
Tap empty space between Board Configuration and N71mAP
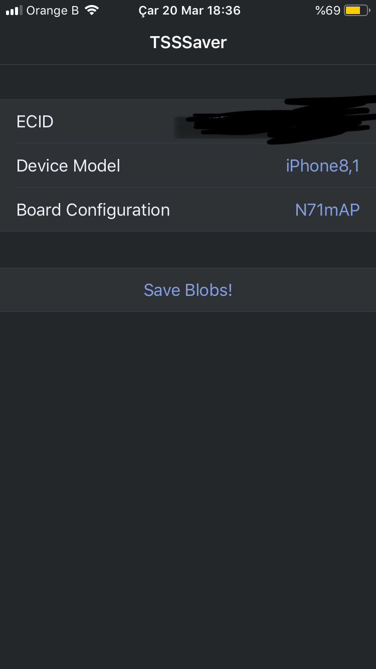[x=233, y=210]
